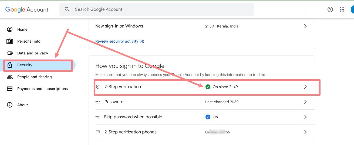
Task: Open the New sign-in on Windows entry
Action: (x=202, y=26)
